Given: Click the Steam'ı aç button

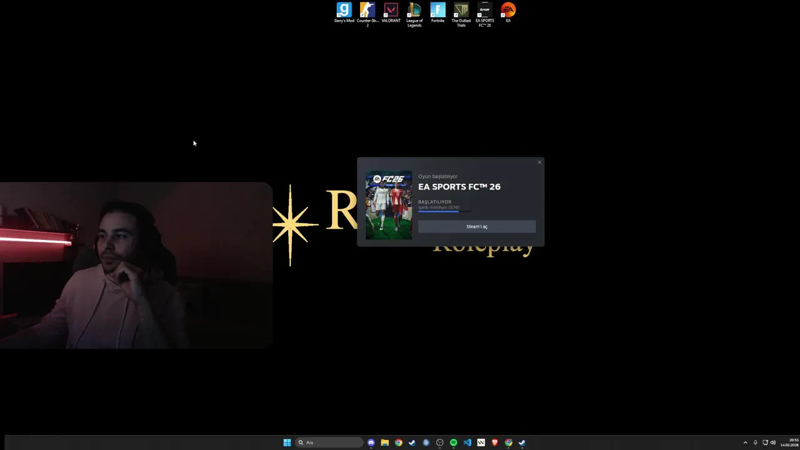Looking at the screenshot, I should 477,227.
